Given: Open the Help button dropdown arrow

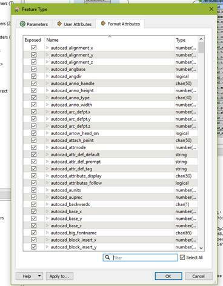Looking at the screenshot, I should tap(39, 276).
